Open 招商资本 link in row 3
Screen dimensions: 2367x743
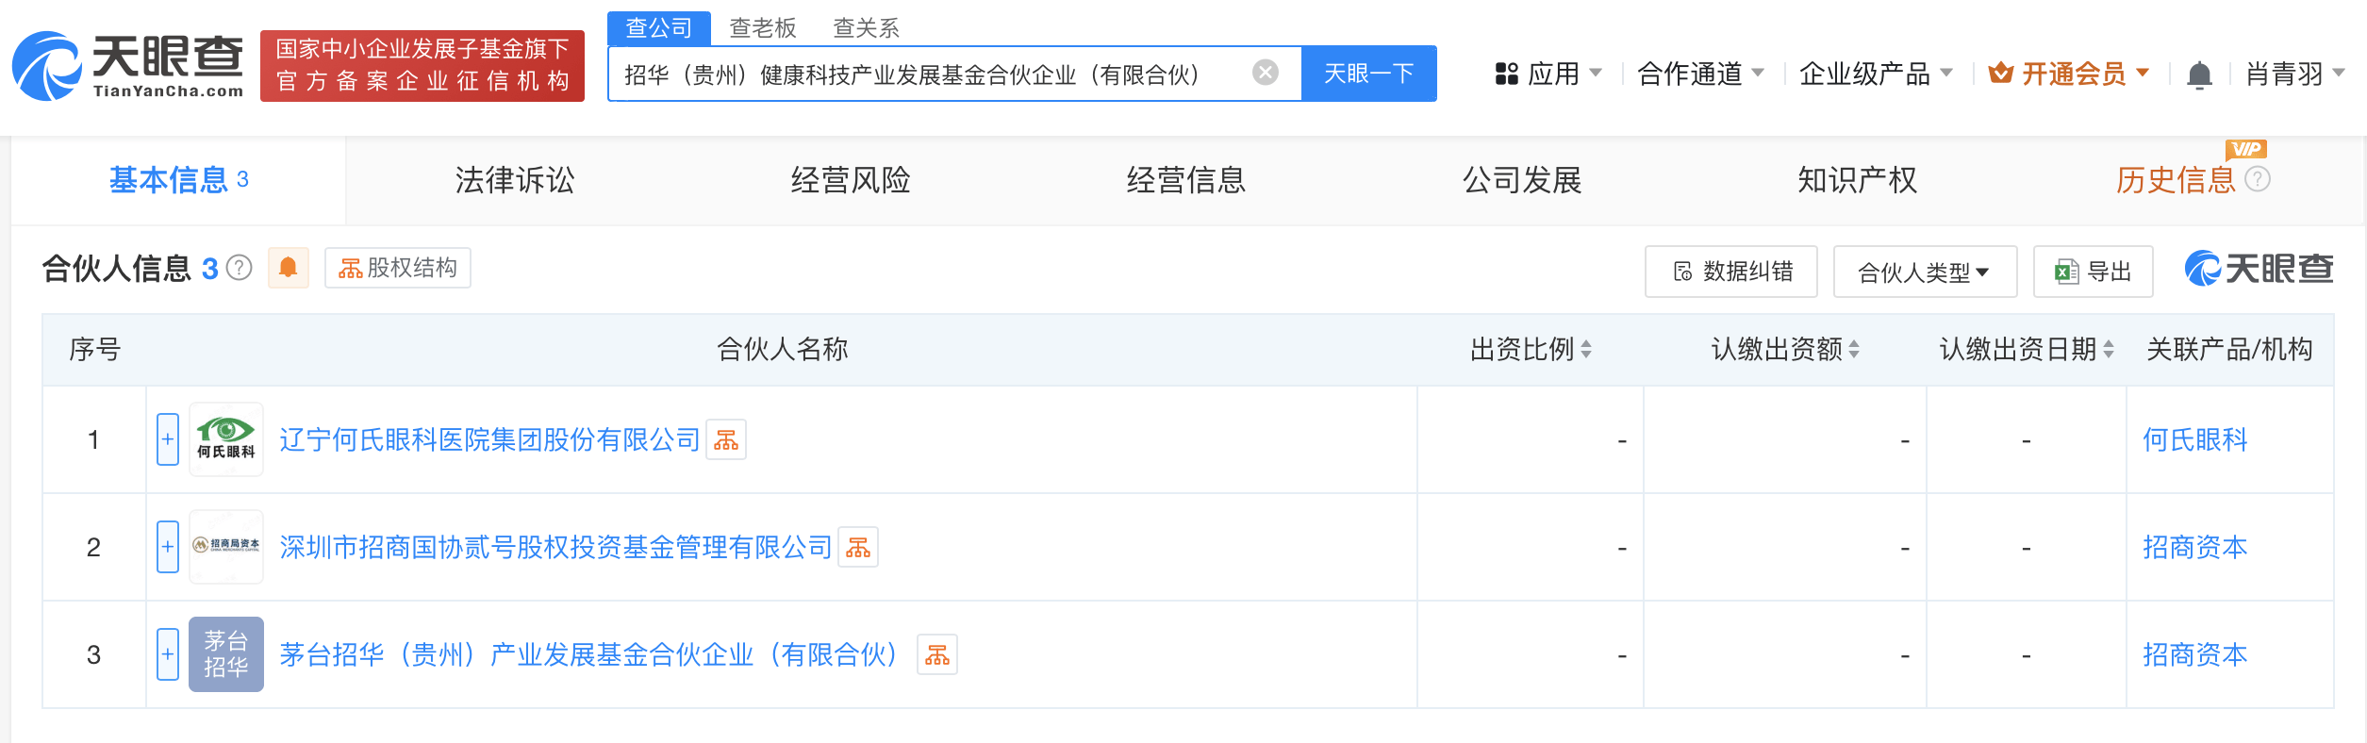2195,654
